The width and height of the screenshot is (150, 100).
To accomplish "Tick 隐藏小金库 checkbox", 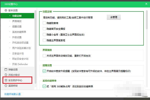I will [x=44, y=34].
